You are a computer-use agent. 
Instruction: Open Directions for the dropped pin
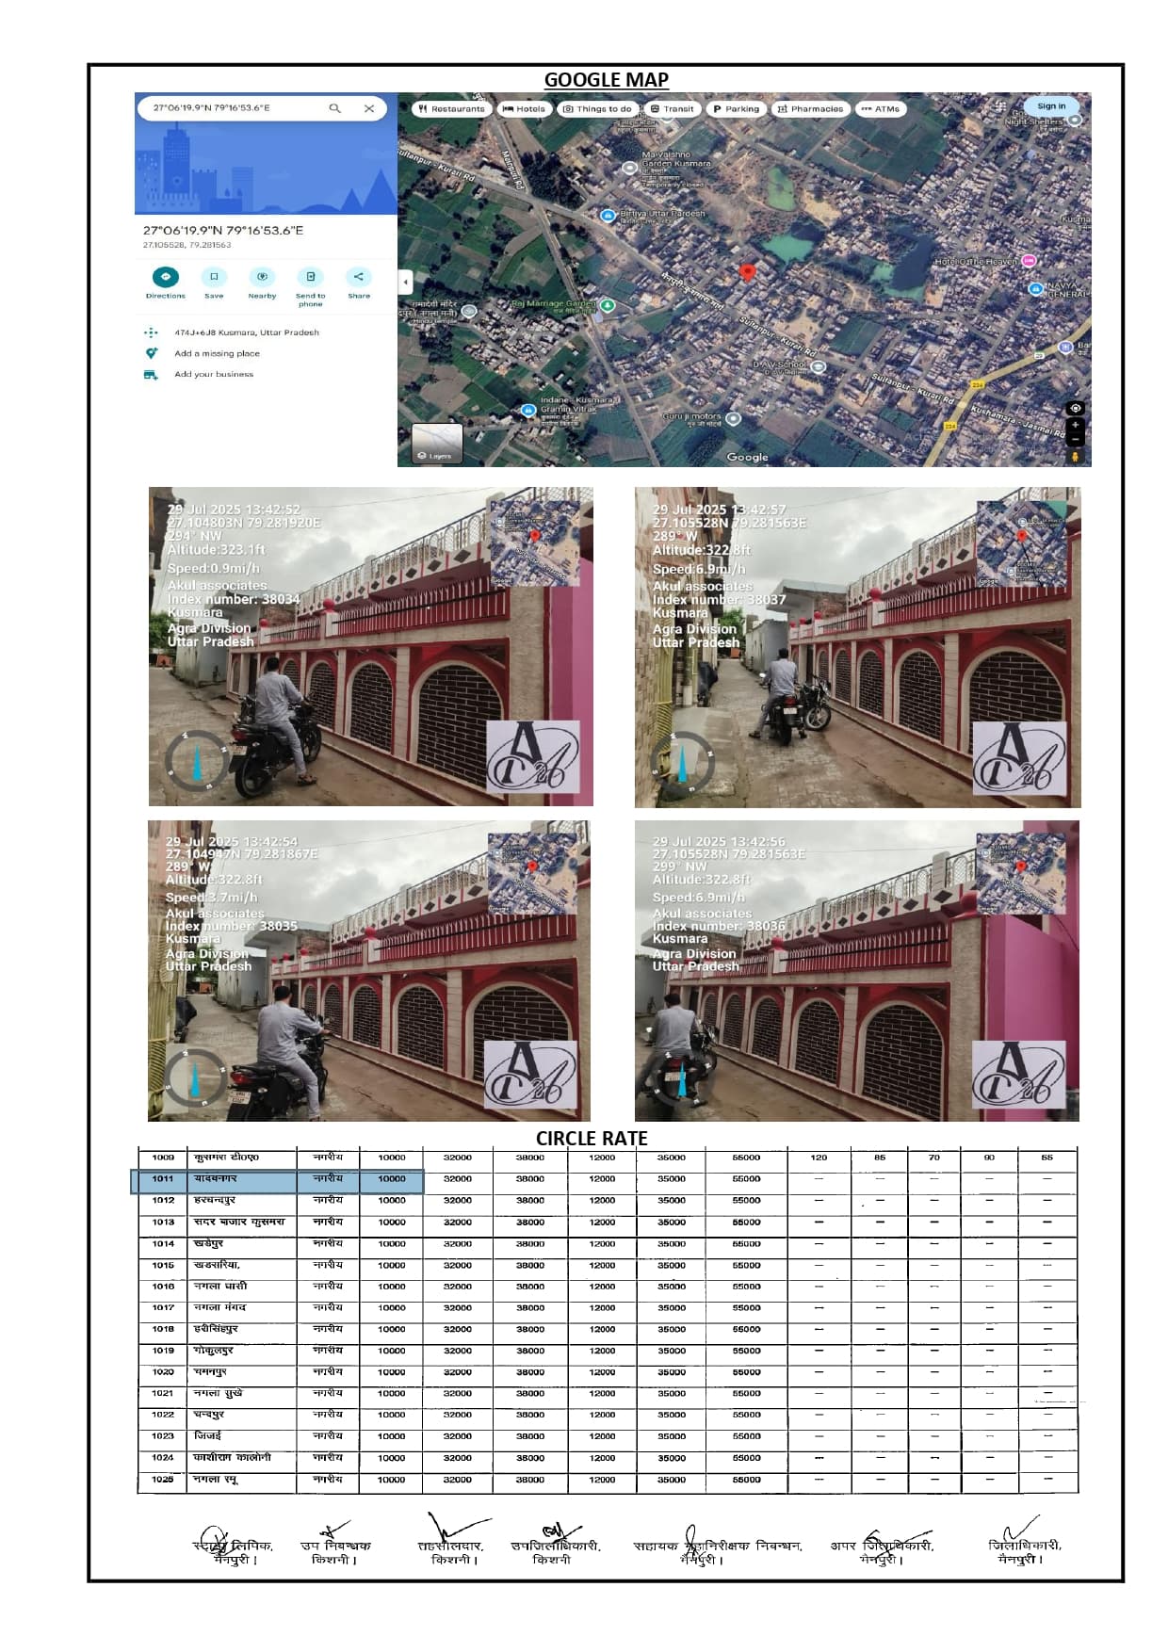click(x=166, y=277)
